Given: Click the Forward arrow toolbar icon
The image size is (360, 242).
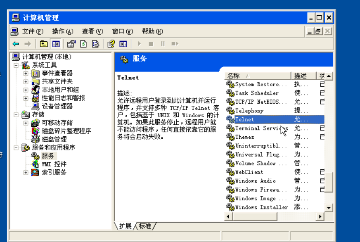Looking at the screenshot, I should pos(28,44).
